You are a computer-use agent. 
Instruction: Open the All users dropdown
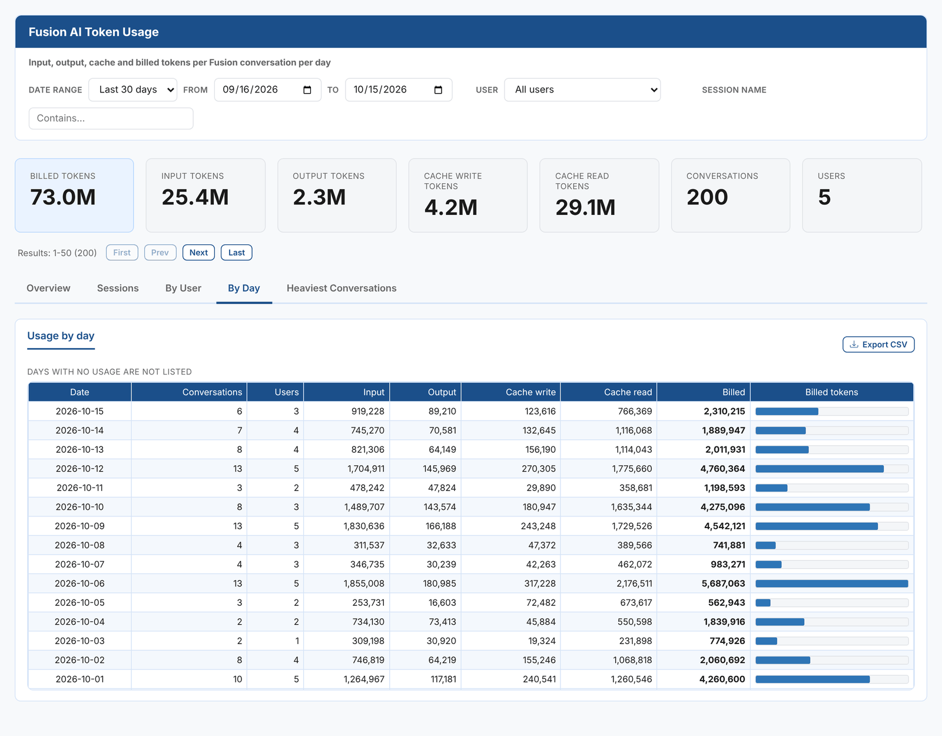(x=582, y=90)
